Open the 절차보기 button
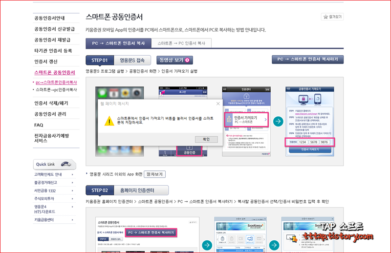 (x=154, y=174)
